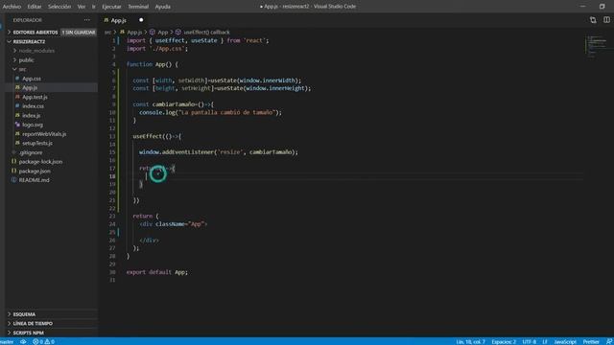This screenshot has height=345, width=614.
Task: Click line number 18 in gutter
Action: [112, 176]
